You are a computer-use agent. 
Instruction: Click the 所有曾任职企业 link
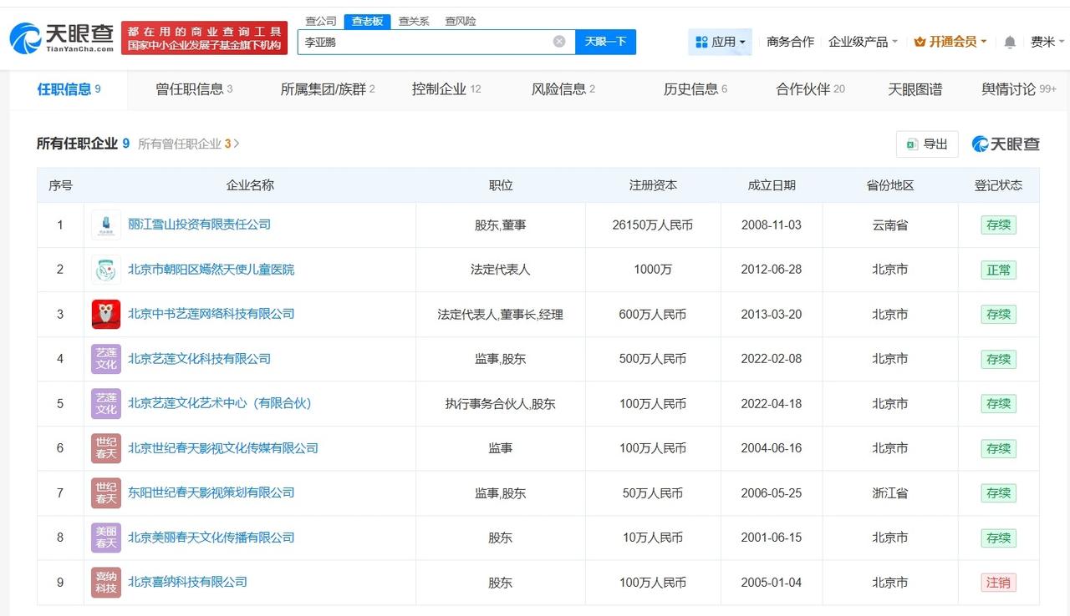tap(184, 144)
